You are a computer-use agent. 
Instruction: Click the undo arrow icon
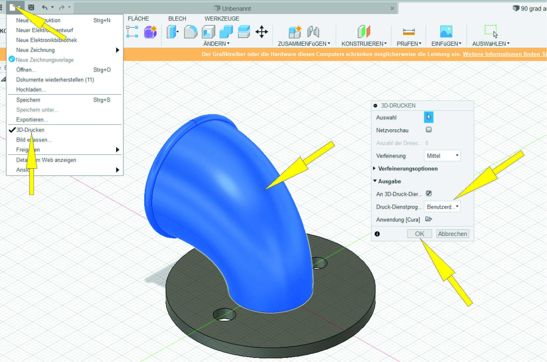click(x=44, y=8)
